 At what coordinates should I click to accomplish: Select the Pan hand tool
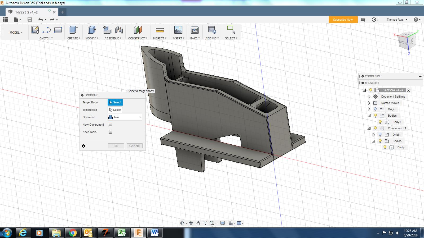pyautogui.click(x=198, y=223)
